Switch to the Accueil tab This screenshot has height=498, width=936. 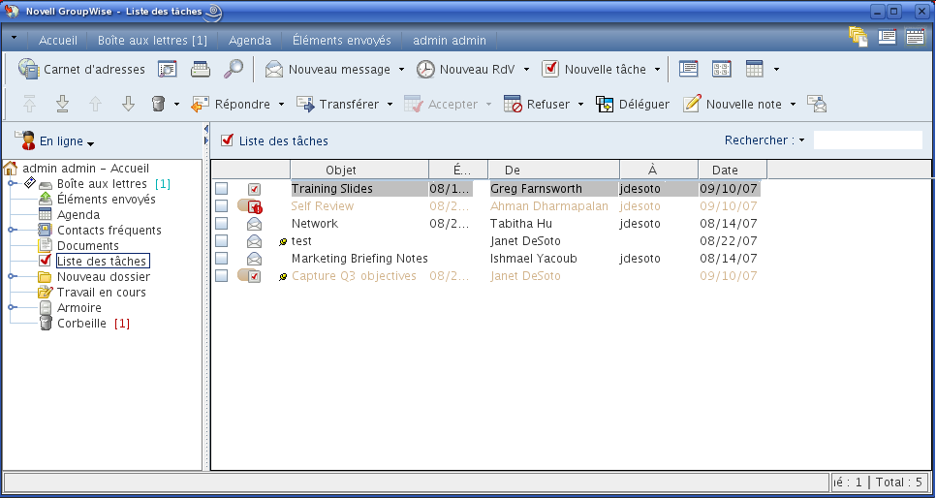click(58, 41)
